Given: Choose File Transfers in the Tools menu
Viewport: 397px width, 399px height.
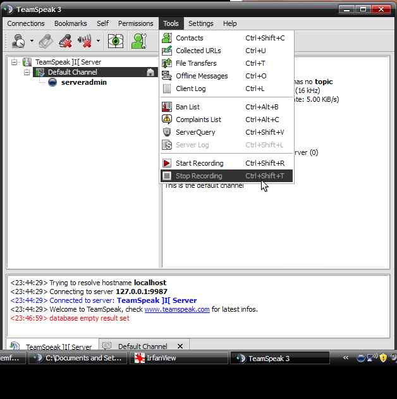Looking at the screenshot, I should [226, 63].
